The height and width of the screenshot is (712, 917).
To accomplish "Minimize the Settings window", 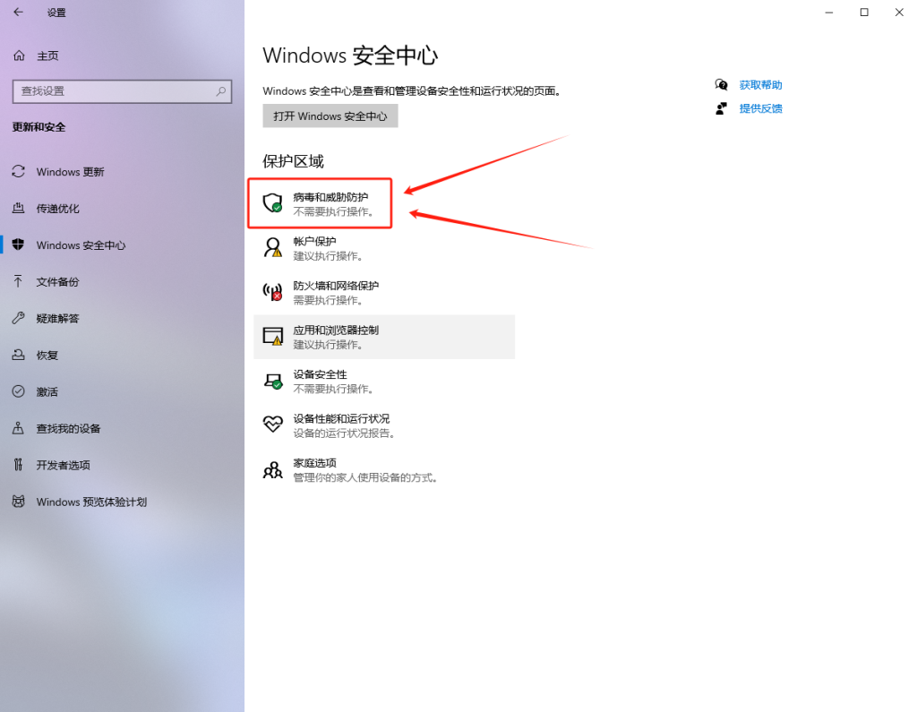I will pos(828,13).
